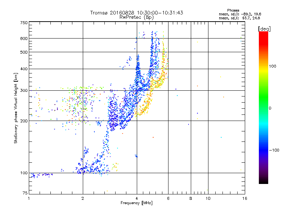
Task: Click the plot title 'Tromsø 20160828 10:30:00-10:31:43'
Action: point(136,13)
